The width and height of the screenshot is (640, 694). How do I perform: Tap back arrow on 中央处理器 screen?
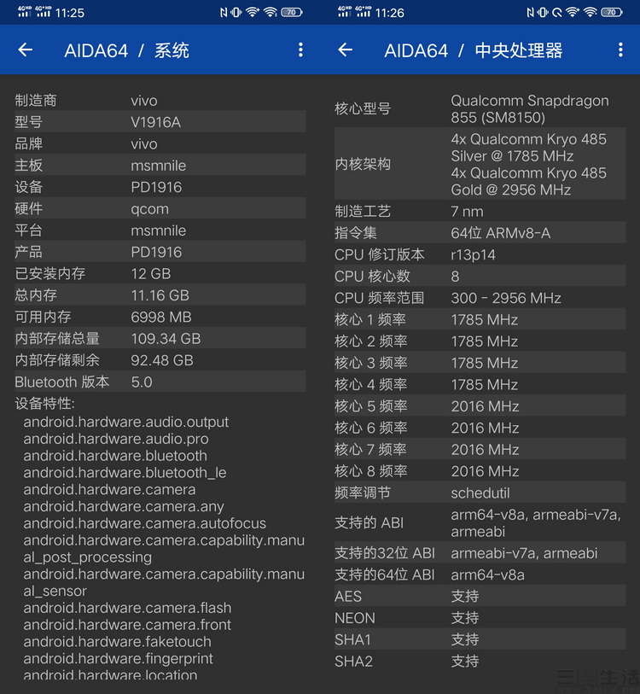click(346, 50)
